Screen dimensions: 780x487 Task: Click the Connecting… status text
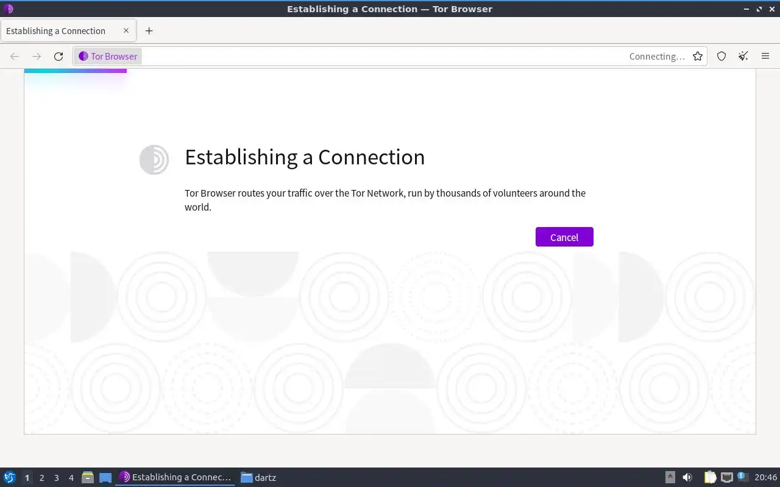click(x=657, y=57)
